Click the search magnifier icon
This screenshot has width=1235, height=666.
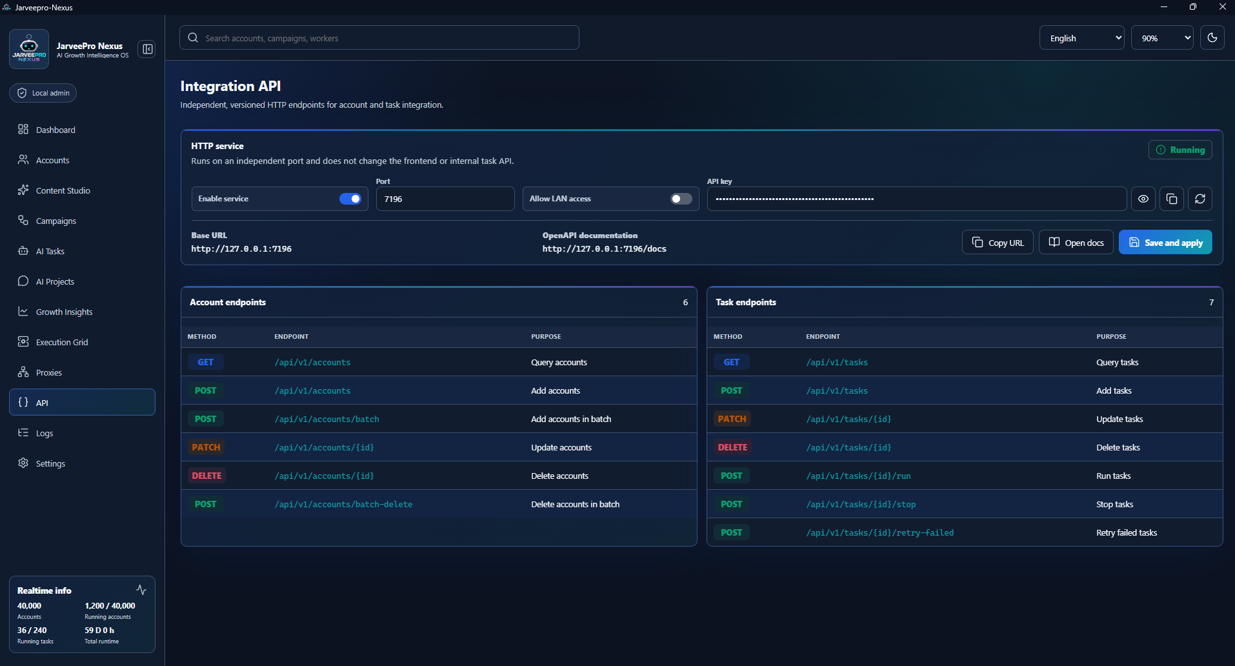[x=193, y=37]
